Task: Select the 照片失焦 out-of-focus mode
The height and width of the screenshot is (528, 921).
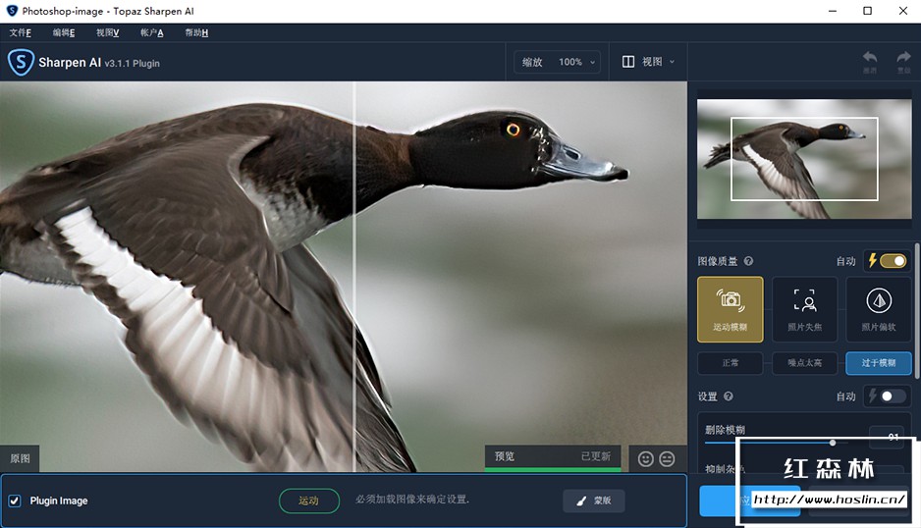Action: pyautogui.click(x=805, y=309)
